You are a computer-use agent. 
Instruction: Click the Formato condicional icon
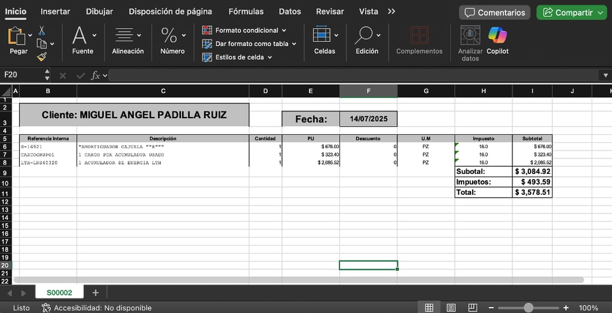click(207, 30)
